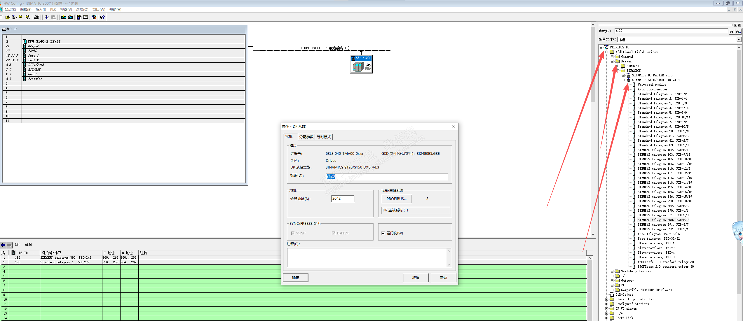Open the 选项(O) menu

pos(82,10)
